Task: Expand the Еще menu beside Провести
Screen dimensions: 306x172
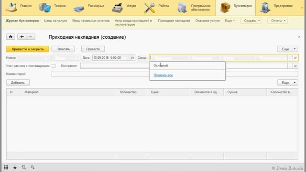Action: 288,49
